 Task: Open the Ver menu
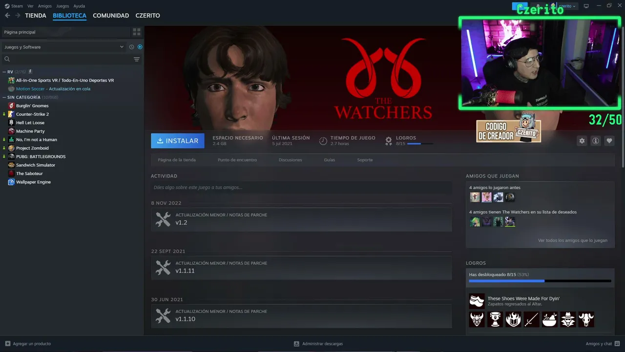click(x=30, y=6)
